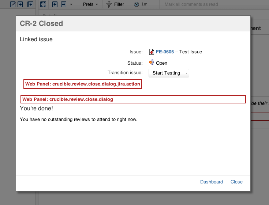Select the crucible.review.close.dialog.jira.action web panel
269x205 pixels.
(83, 84)
